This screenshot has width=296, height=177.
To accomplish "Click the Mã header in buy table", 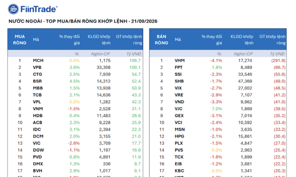I will coord(36,40).
